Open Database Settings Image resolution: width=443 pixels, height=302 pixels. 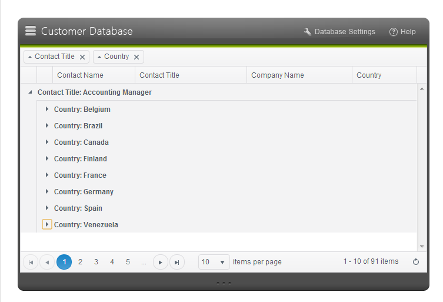[x=339, y=32]
